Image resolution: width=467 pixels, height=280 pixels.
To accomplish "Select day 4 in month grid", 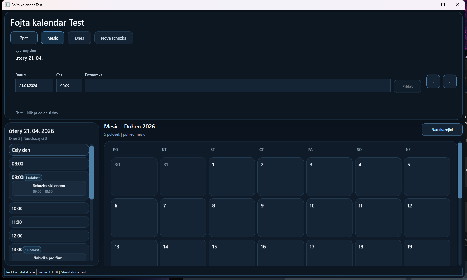I will [378, 177].
